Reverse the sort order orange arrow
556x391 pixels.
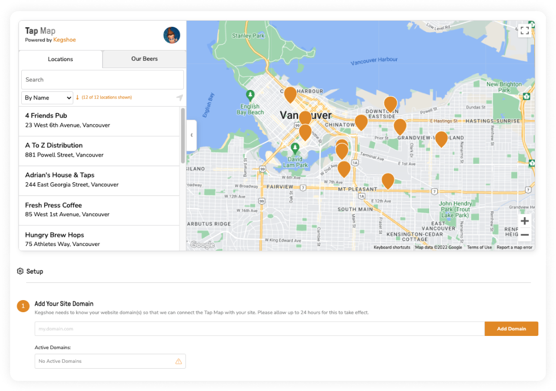point(77,97)
